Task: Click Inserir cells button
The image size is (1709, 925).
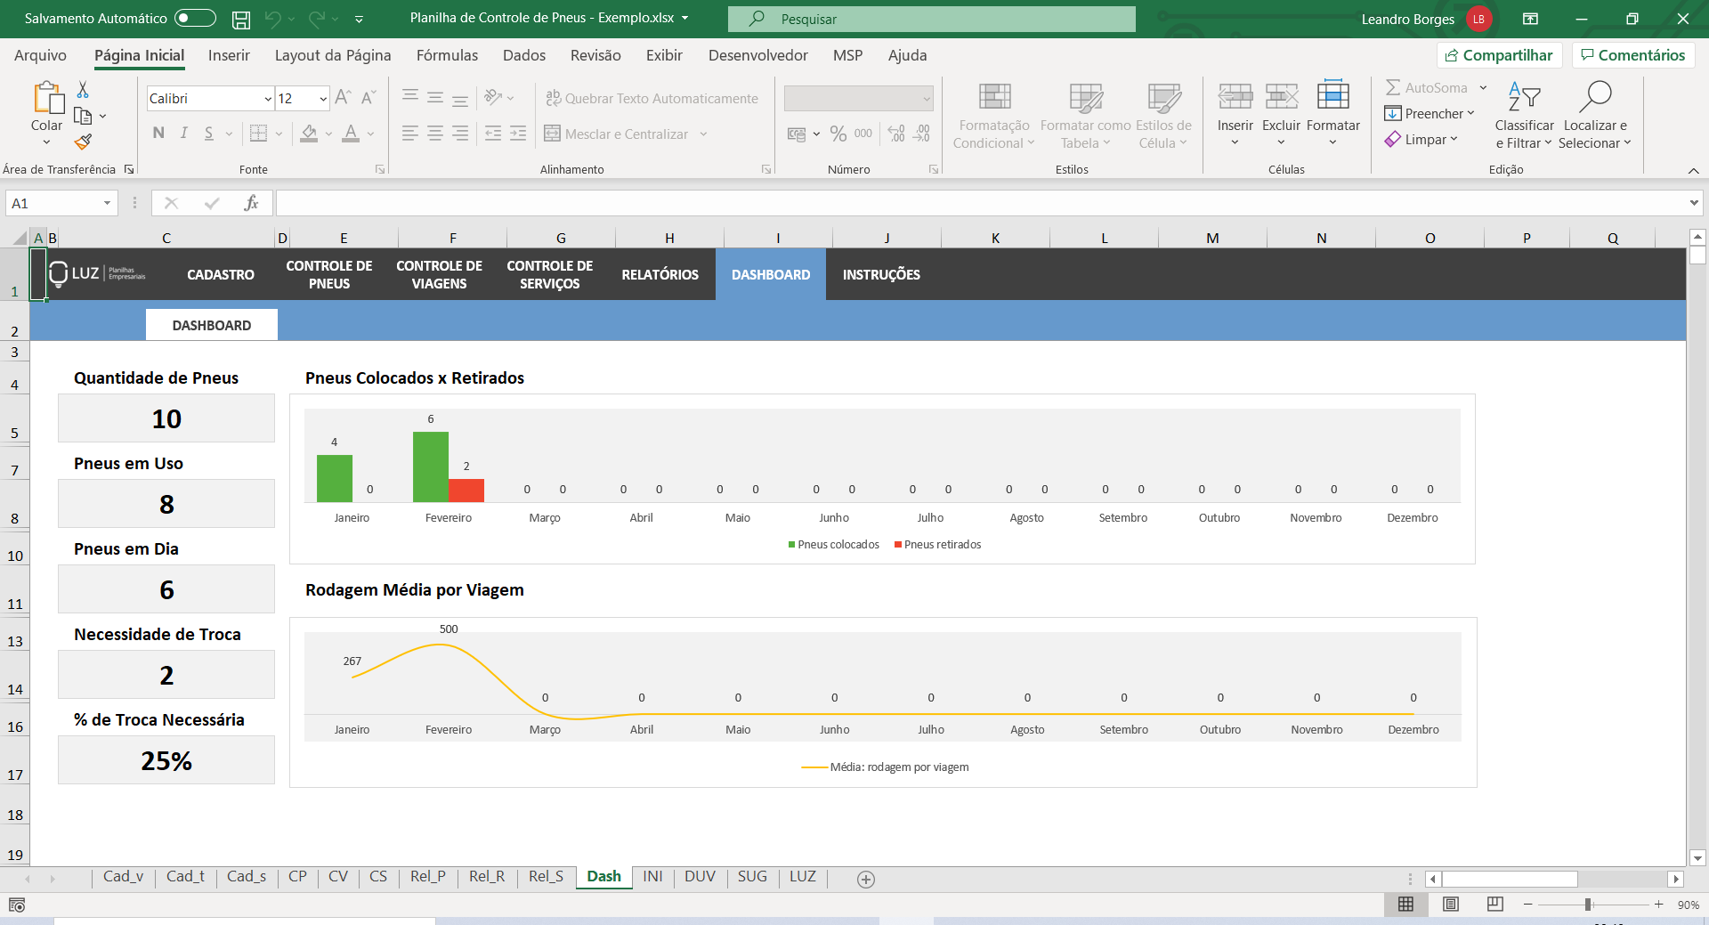Action: pos(1235,114)
